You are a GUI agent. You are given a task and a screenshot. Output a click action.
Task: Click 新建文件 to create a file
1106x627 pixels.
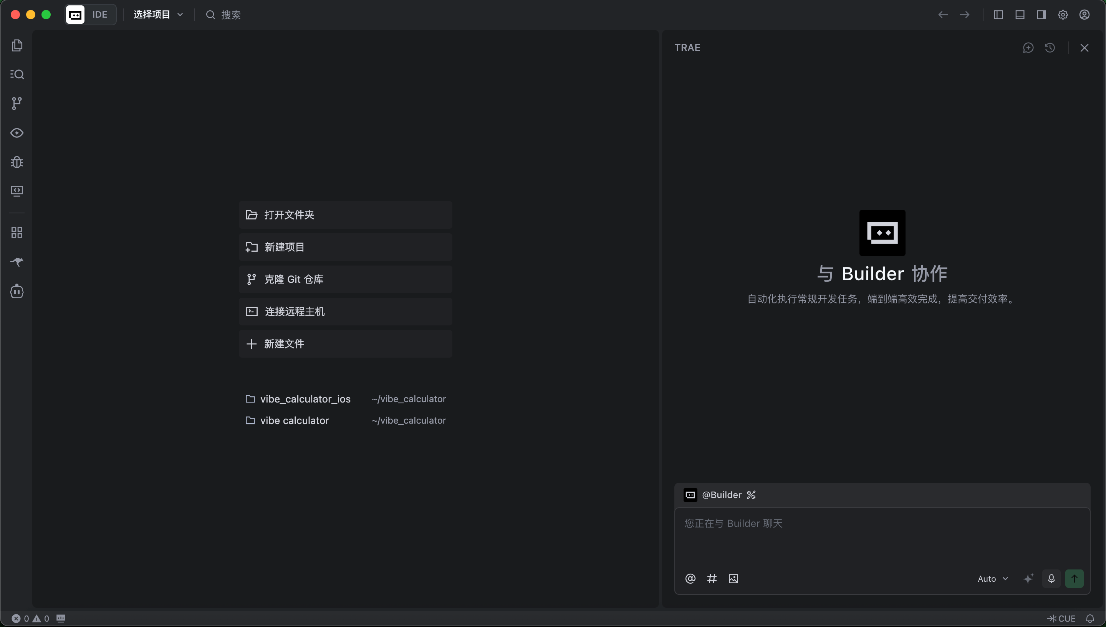346,344
